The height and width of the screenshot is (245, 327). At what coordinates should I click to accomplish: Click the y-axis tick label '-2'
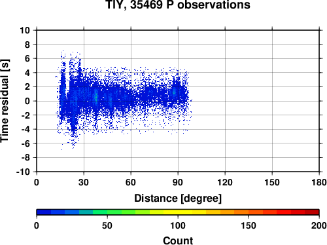click(26, 115)
